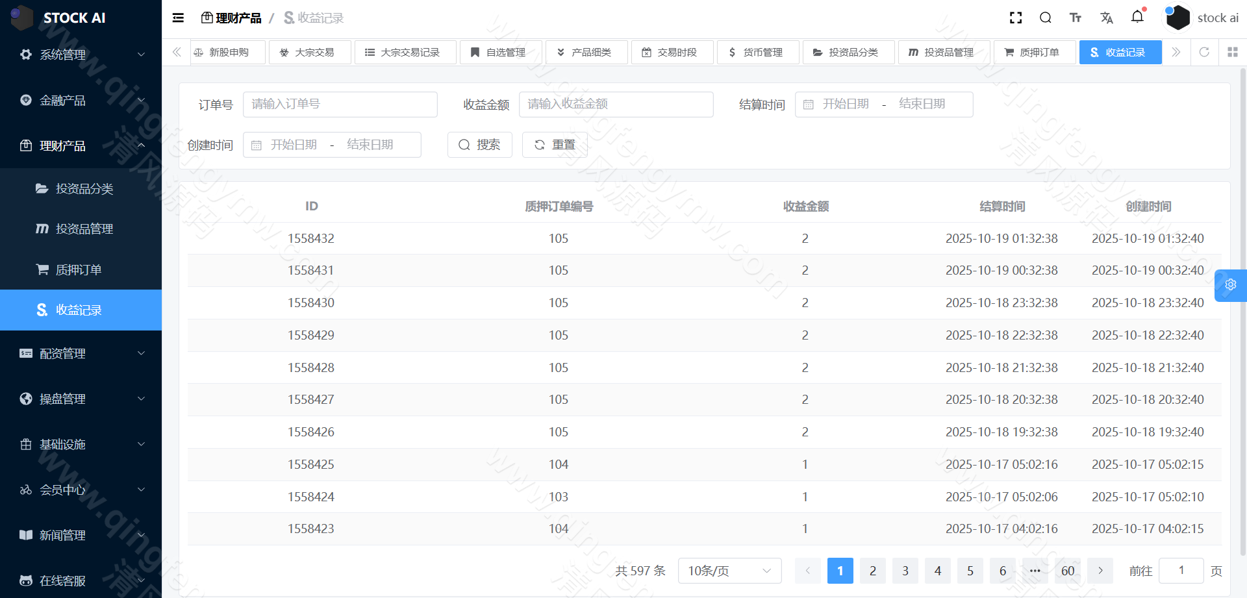Screen dimensions: 1247x598
Task: Open fullscreen mode from the top toolbar
Action: [x=1015, y=18]
